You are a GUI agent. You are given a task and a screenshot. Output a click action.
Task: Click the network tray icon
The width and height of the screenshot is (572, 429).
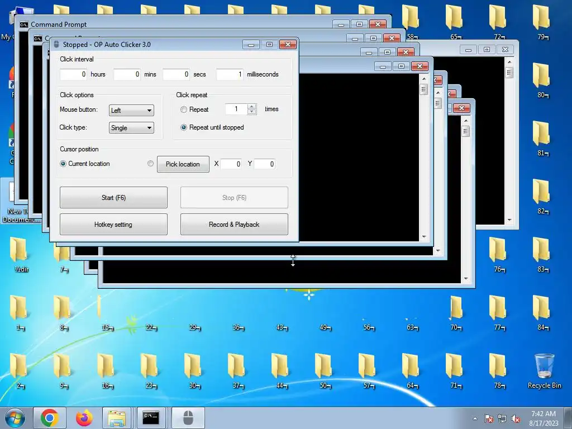(502, 419)
